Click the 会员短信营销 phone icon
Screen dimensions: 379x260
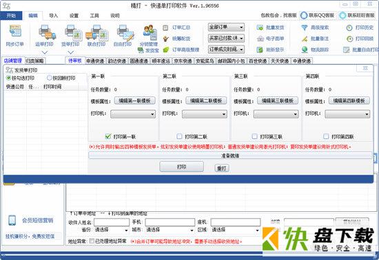click(12, 220)
